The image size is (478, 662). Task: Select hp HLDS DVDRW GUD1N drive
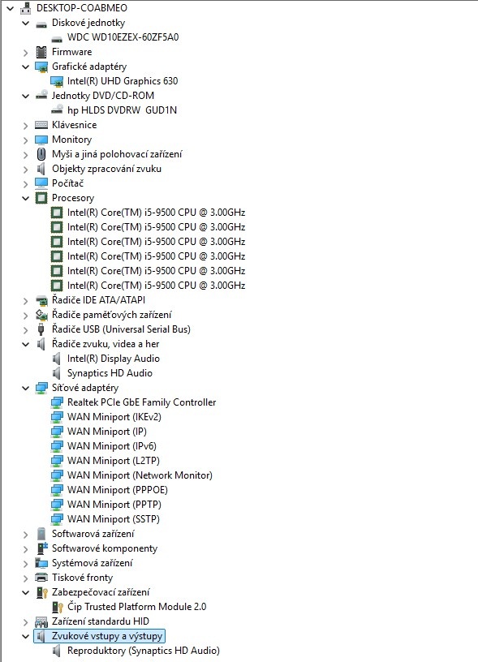pyautogui.click(x=122, y=110)
